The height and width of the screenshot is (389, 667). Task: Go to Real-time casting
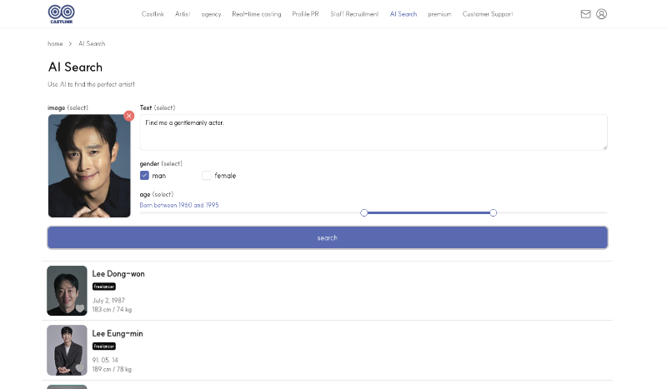257,14
